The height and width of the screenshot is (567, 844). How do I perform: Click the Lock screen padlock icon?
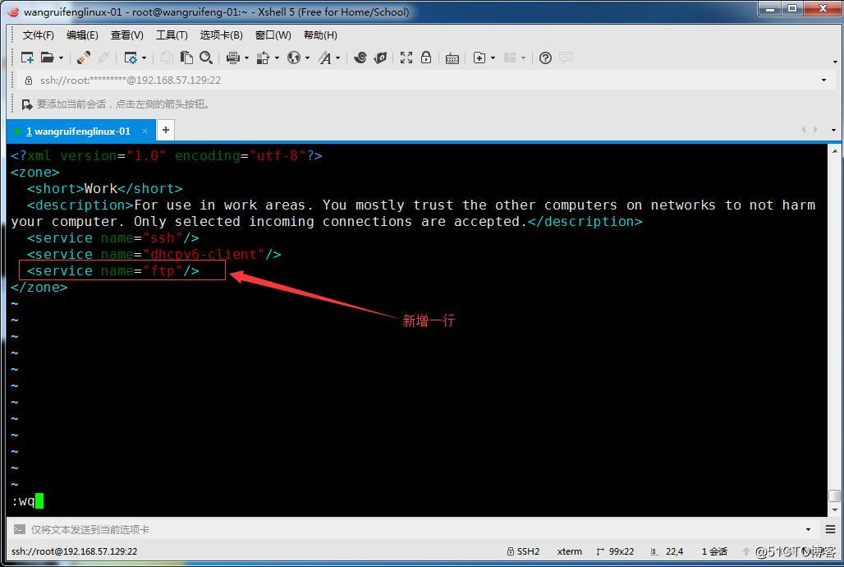[x=426, y=58]
